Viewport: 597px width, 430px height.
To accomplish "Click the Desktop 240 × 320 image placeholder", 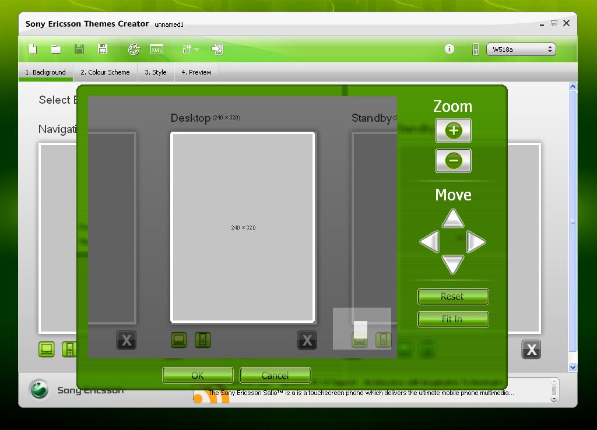I will (243, 228).
